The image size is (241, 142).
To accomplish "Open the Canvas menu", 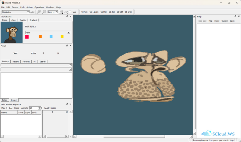I will 15,7.
